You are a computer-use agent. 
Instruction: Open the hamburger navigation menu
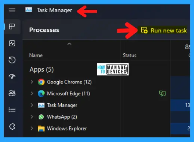coord(12,10)
